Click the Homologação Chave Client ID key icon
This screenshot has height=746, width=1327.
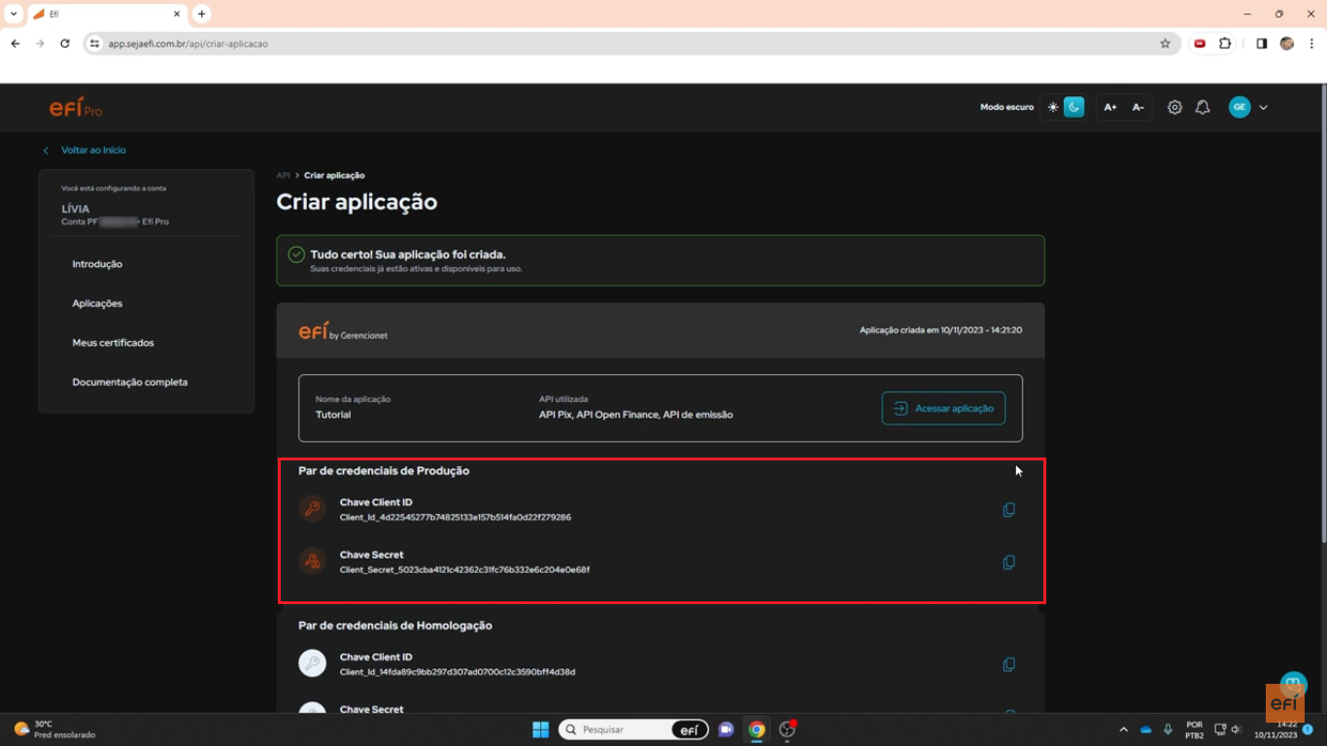[312, 663]
